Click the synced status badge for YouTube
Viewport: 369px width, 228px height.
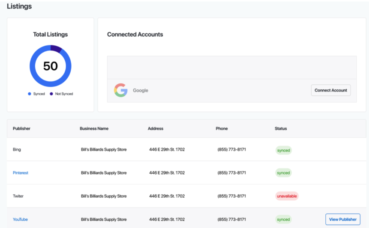283,219
